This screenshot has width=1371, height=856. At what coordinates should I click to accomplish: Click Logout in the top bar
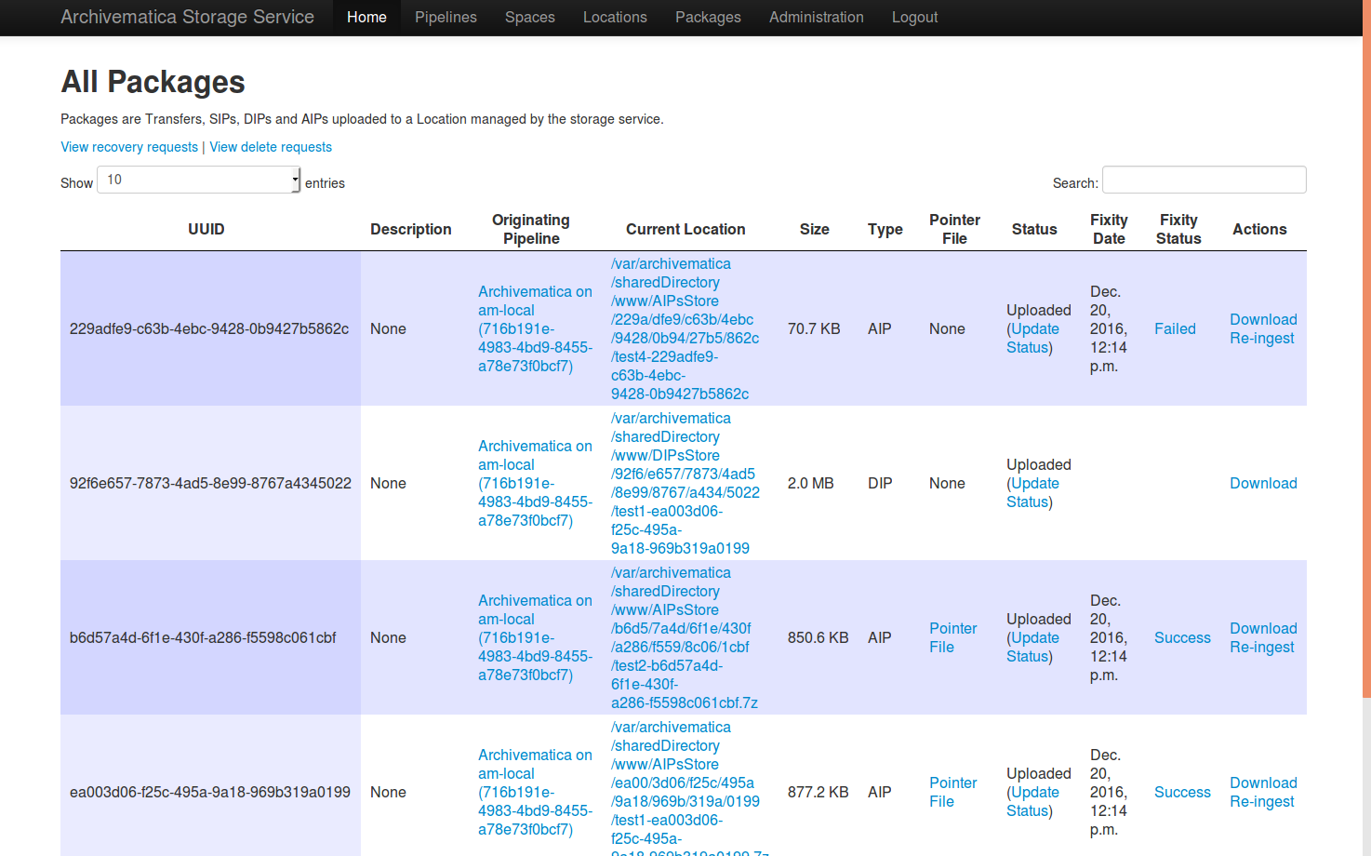(914, 18)
